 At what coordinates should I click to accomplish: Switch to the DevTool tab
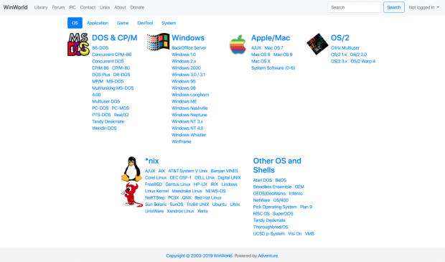click(x=145, y=23)
